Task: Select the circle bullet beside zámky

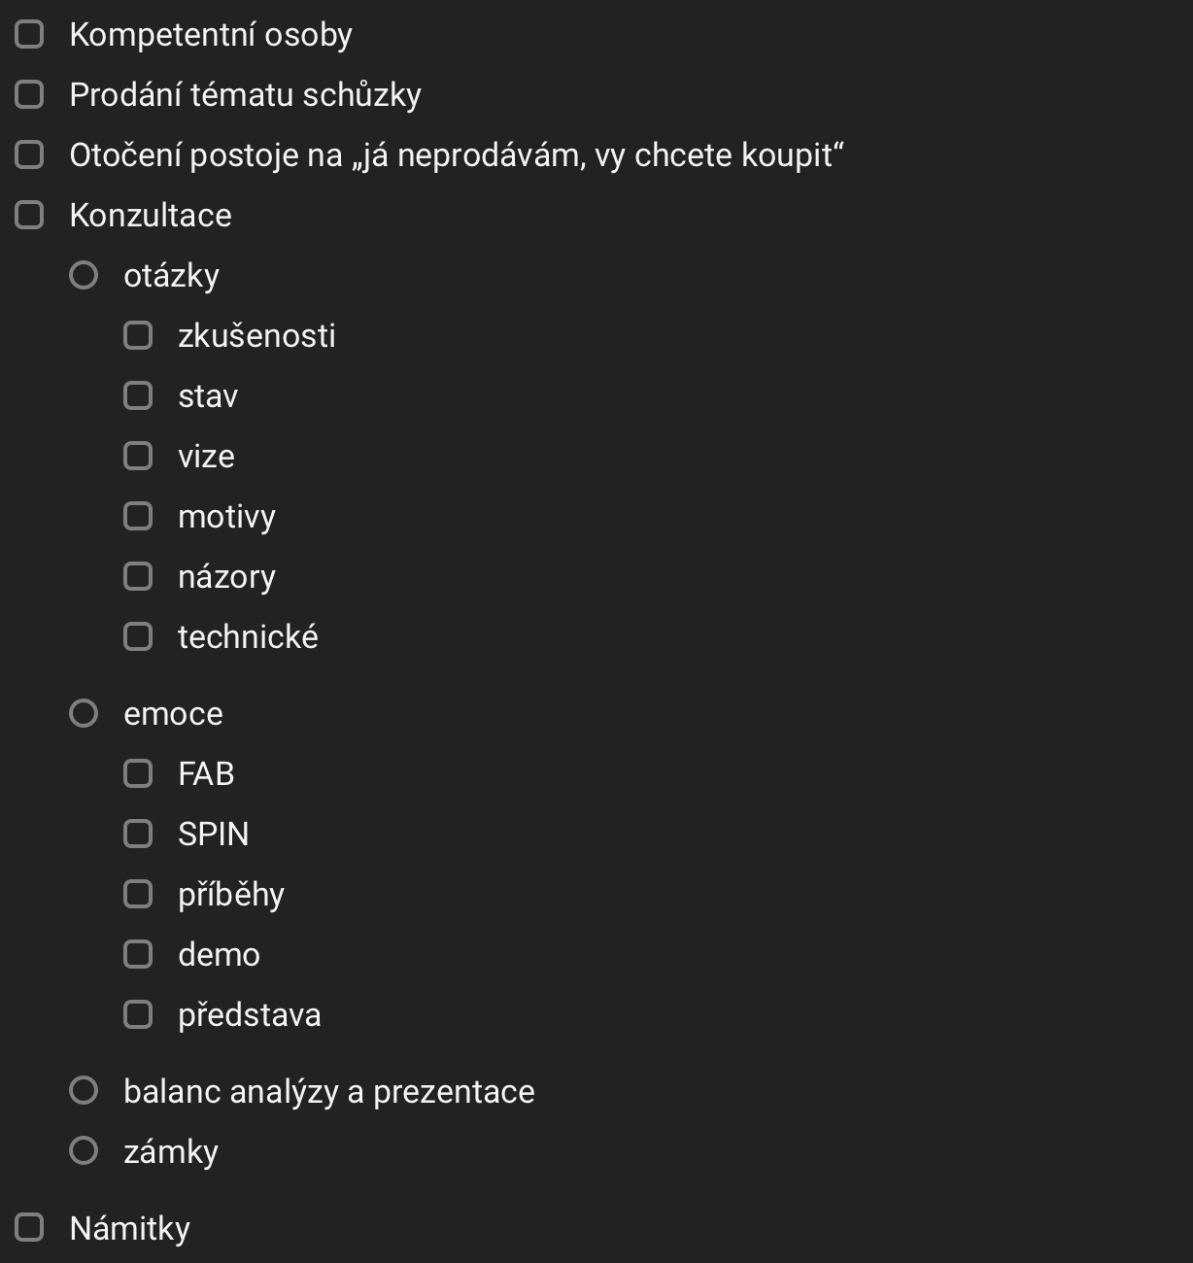Action: pos(84,1150)
